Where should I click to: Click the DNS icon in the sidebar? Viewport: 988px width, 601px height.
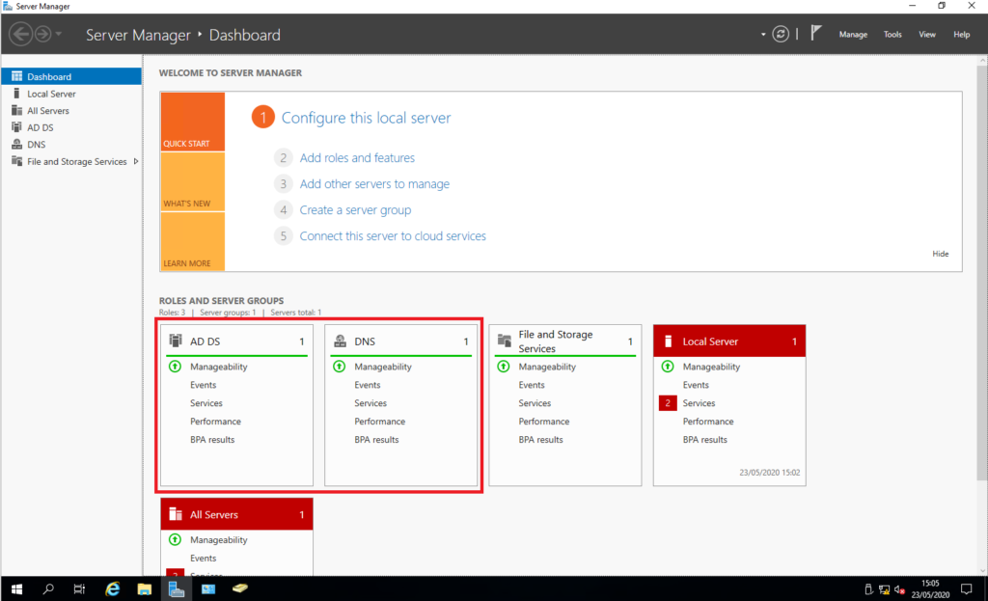(17, 145)
